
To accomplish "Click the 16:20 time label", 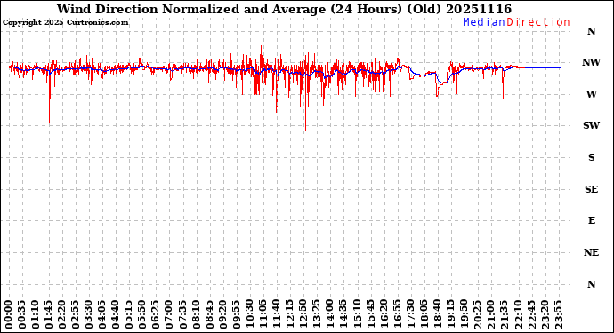I will coord(384,314).
